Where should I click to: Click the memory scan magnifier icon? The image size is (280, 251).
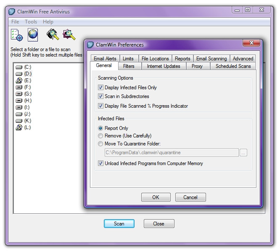coord(53,35)
